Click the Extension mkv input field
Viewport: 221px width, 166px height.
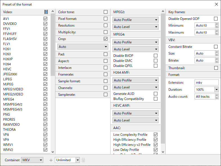click(x=206, y=82)
